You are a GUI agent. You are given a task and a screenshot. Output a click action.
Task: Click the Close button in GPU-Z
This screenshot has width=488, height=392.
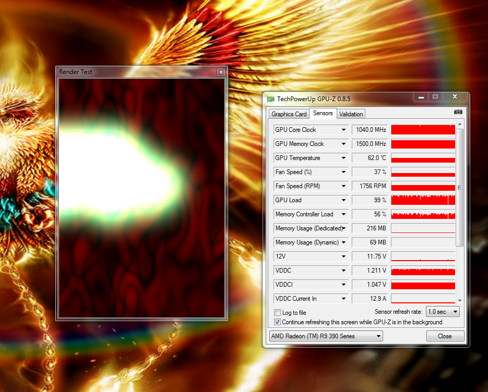coord(445,336)
